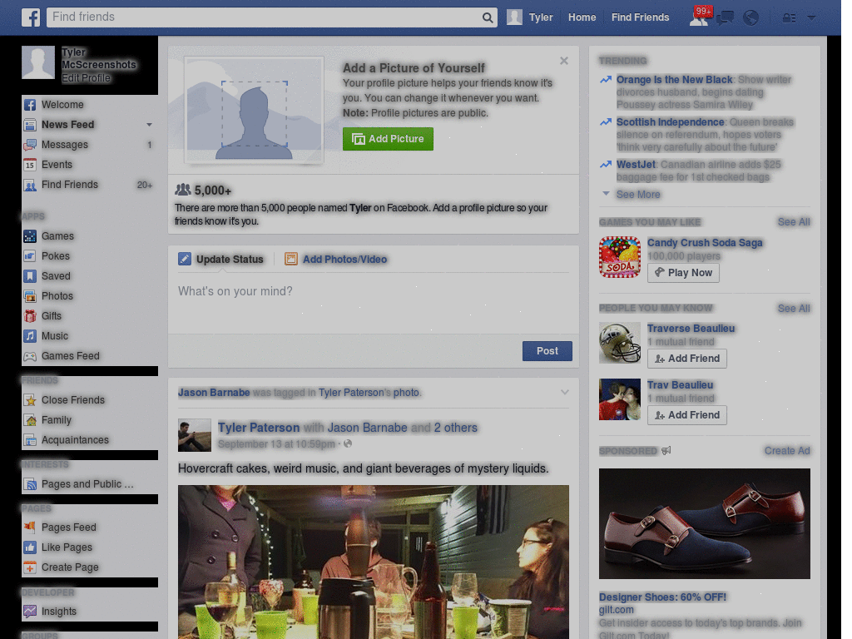
Task: Open WestJet trending link
Action: [636, 165]
